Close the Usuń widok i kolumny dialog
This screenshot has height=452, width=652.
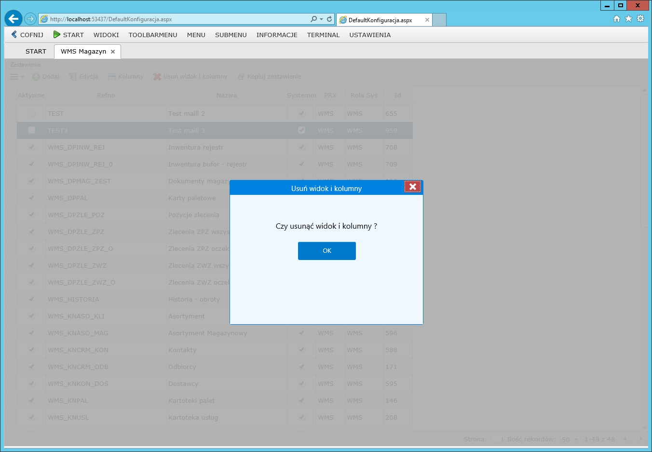pyautogui.click(x=412, y=187)
